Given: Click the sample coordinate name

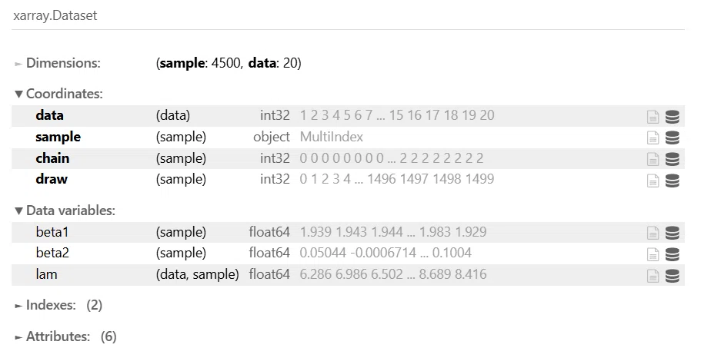Looking at the screenshot, I should coord(58,137).
